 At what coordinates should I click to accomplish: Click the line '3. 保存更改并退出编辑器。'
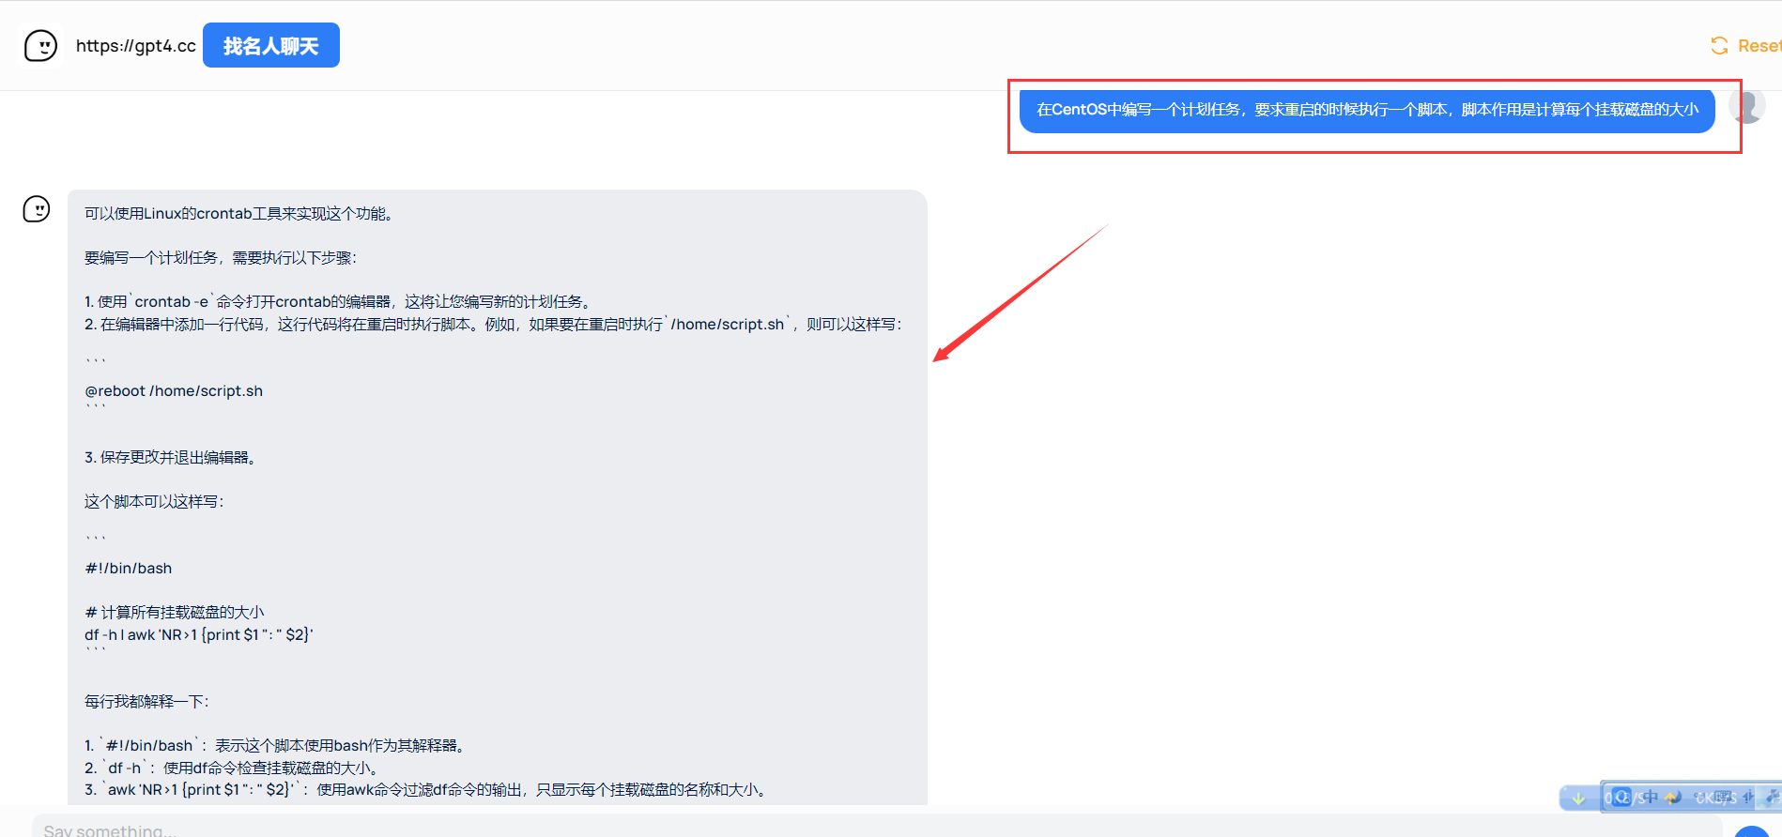172,458
